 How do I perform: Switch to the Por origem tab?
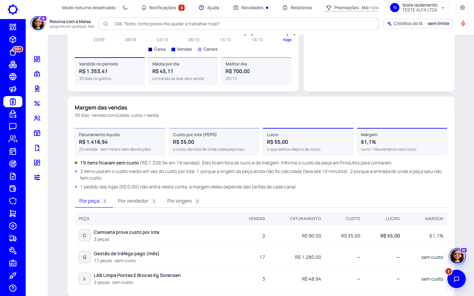[183, 201]
